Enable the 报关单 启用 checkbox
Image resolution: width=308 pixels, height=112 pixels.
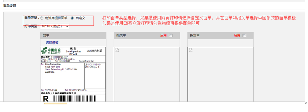coord(171,36)
